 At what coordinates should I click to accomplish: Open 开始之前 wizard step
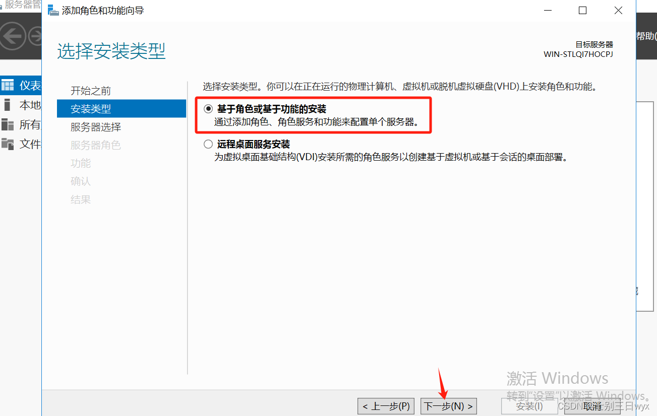tap(91, 91)
